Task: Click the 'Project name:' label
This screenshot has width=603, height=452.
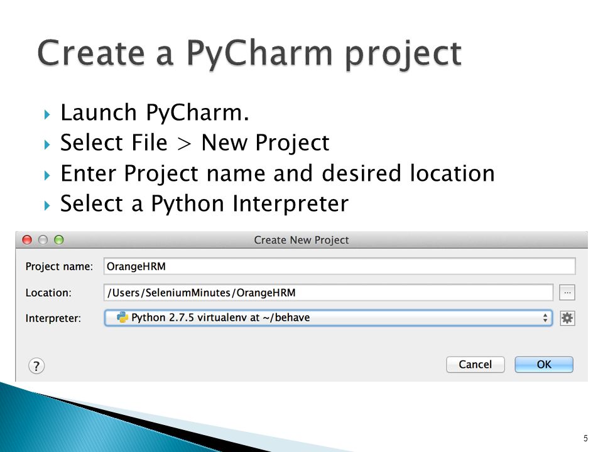Action: tap(59, 267)
